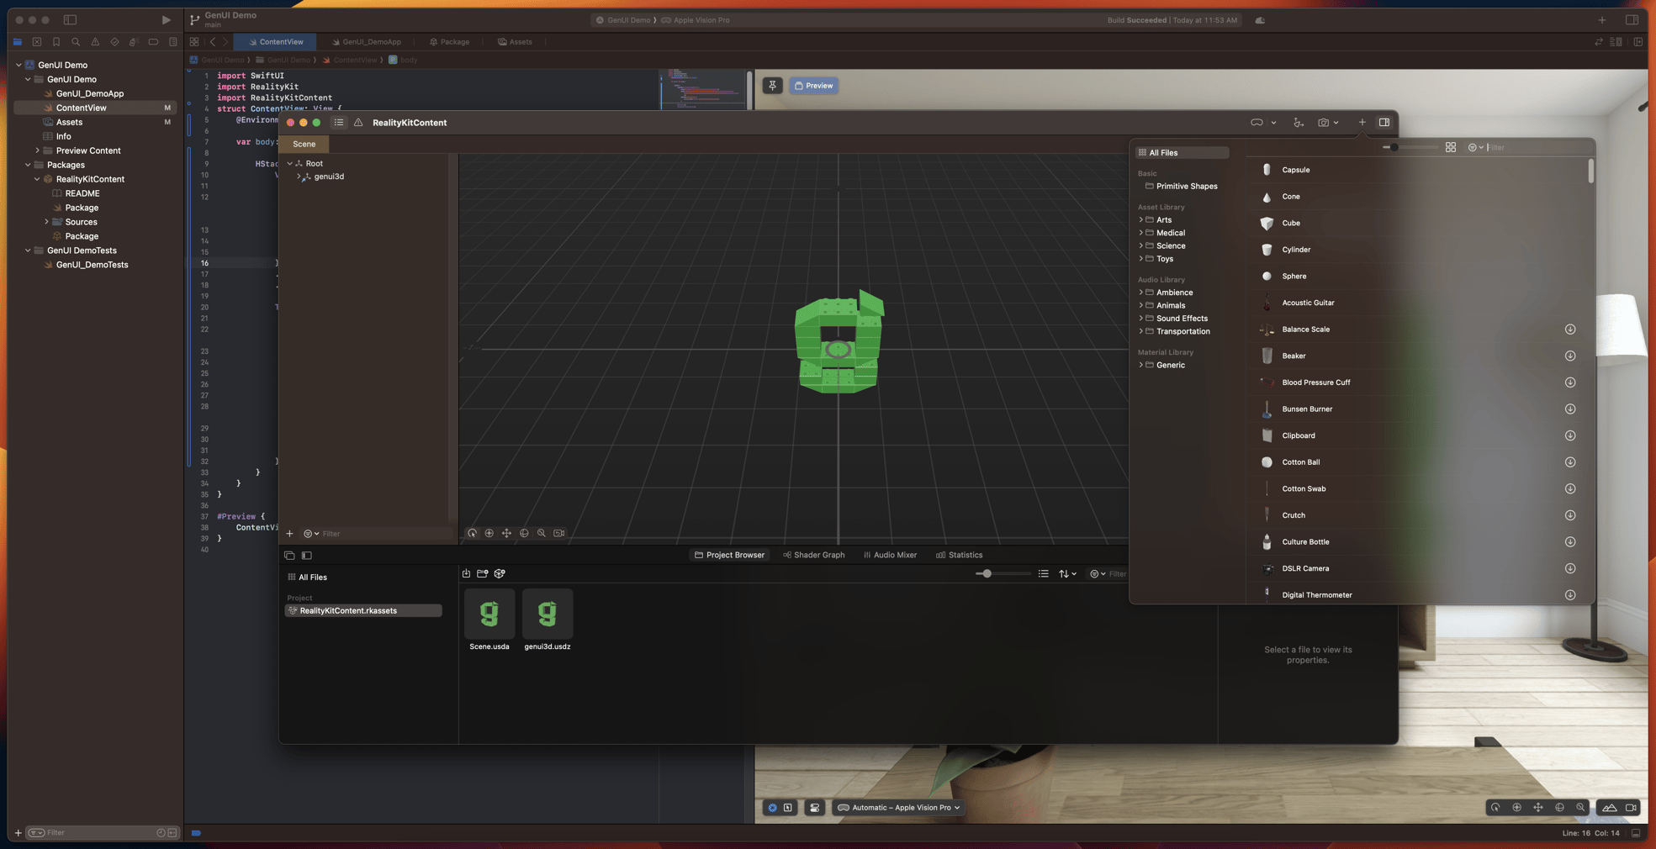1656x849 pixels.
Task: Select the Capsule primitive shape
Action: pyautogui.click(x=1417, y=170)
